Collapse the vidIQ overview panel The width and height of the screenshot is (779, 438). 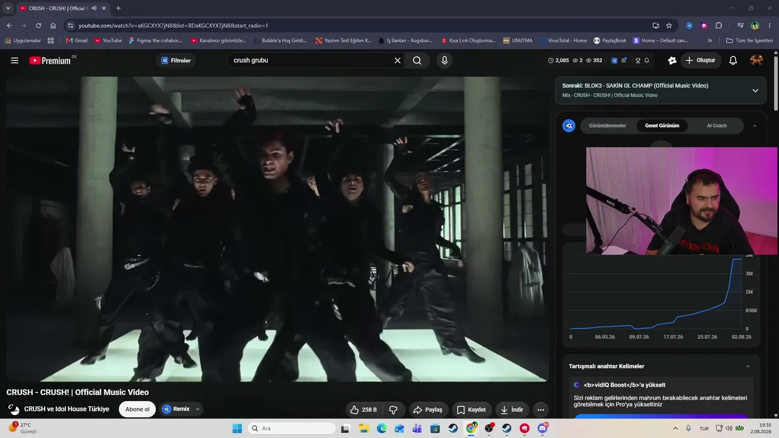coord(755,126)
